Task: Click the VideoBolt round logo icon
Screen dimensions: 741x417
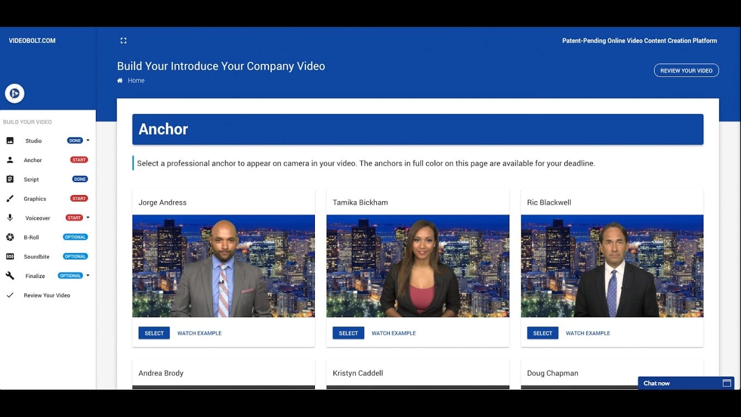Action: [x=15, y=94]
